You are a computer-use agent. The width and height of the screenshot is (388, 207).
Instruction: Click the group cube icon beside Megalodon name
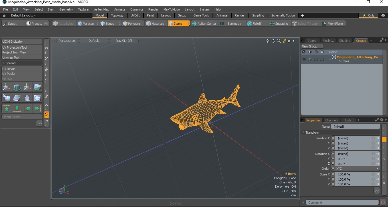[x=334, y=57]
